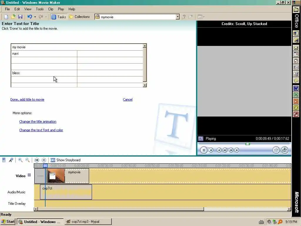Open the View menu
Image resolution: width=301 pixels, height=226 pixels.
click(x=28, y=9)
